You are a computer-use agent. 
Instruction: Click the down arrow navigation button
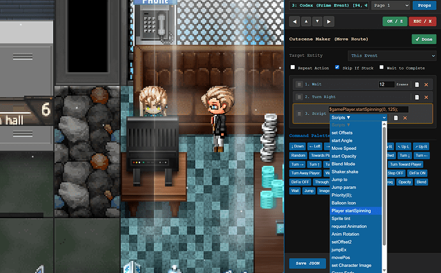pyautogui.click(x=317, y=22)
